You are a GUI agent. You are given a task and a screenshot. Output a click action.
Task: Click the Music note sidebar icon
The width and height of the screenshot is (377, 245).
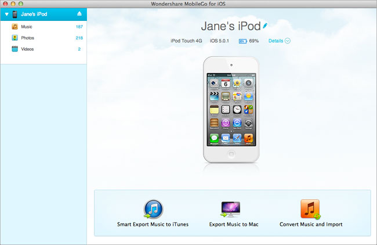15,27
